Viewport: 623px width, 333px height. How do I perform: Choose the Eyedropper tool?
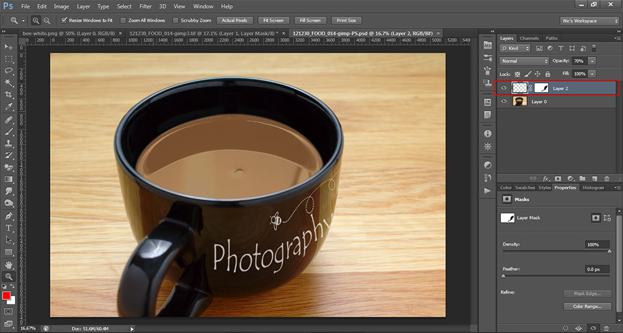point(9,107)
